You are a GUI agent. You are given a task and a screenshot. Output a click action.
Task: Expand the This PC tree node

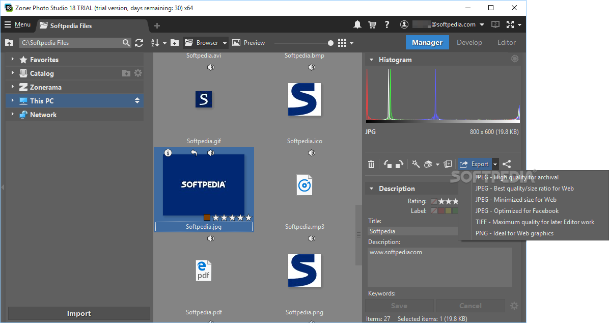pos(12,100)
